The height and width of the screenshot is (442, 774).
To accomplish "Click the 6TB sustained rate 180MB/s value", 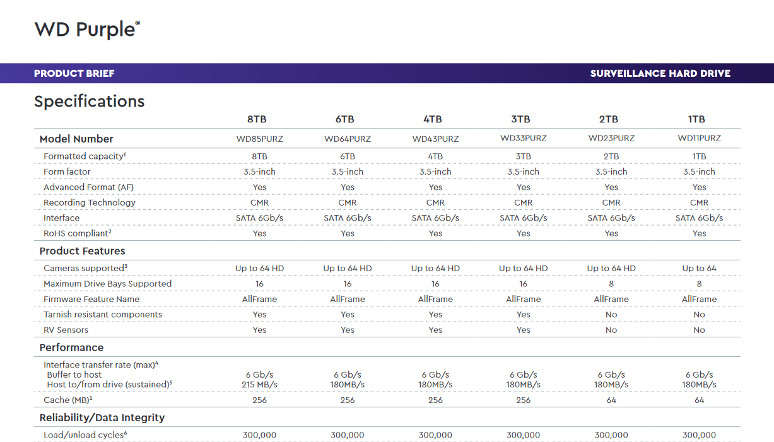I will pyautogui.click(x=348, y=385).
